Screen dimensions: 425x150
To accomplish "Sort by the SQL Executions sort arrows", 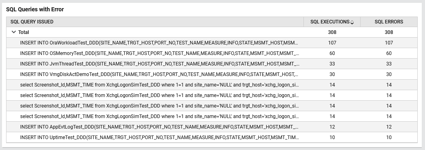I will coord(352,22).
